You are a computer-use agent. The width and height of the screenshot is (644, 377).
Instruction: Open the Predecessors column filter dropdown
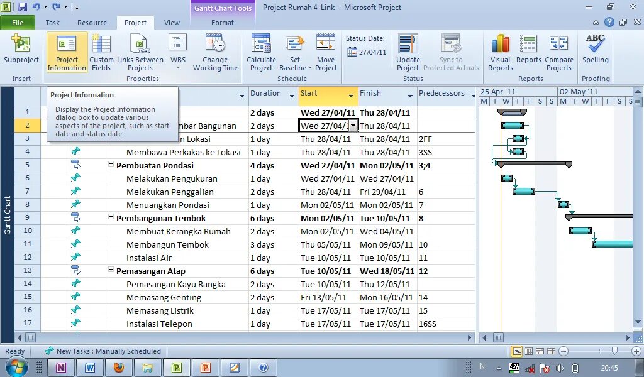point(473,96)
